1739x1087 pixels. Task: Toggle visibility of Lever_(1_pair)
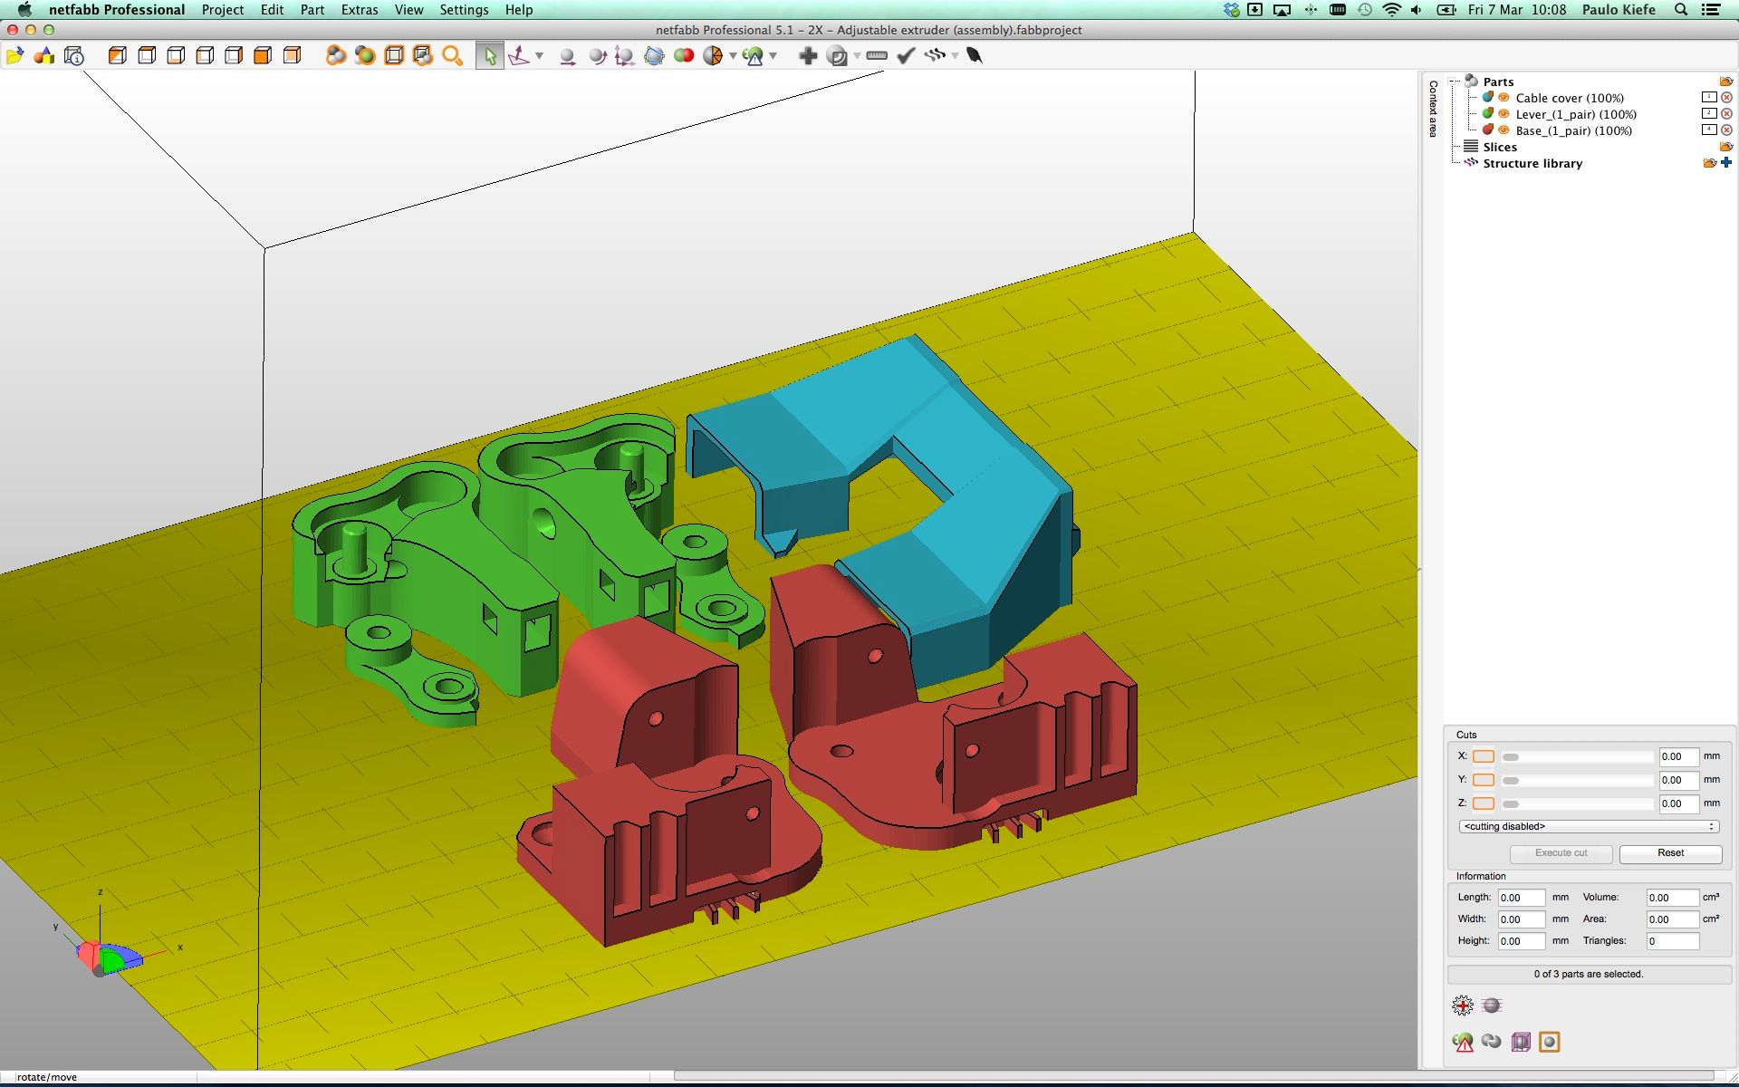pyautogui.click(x=1504, y=114)
